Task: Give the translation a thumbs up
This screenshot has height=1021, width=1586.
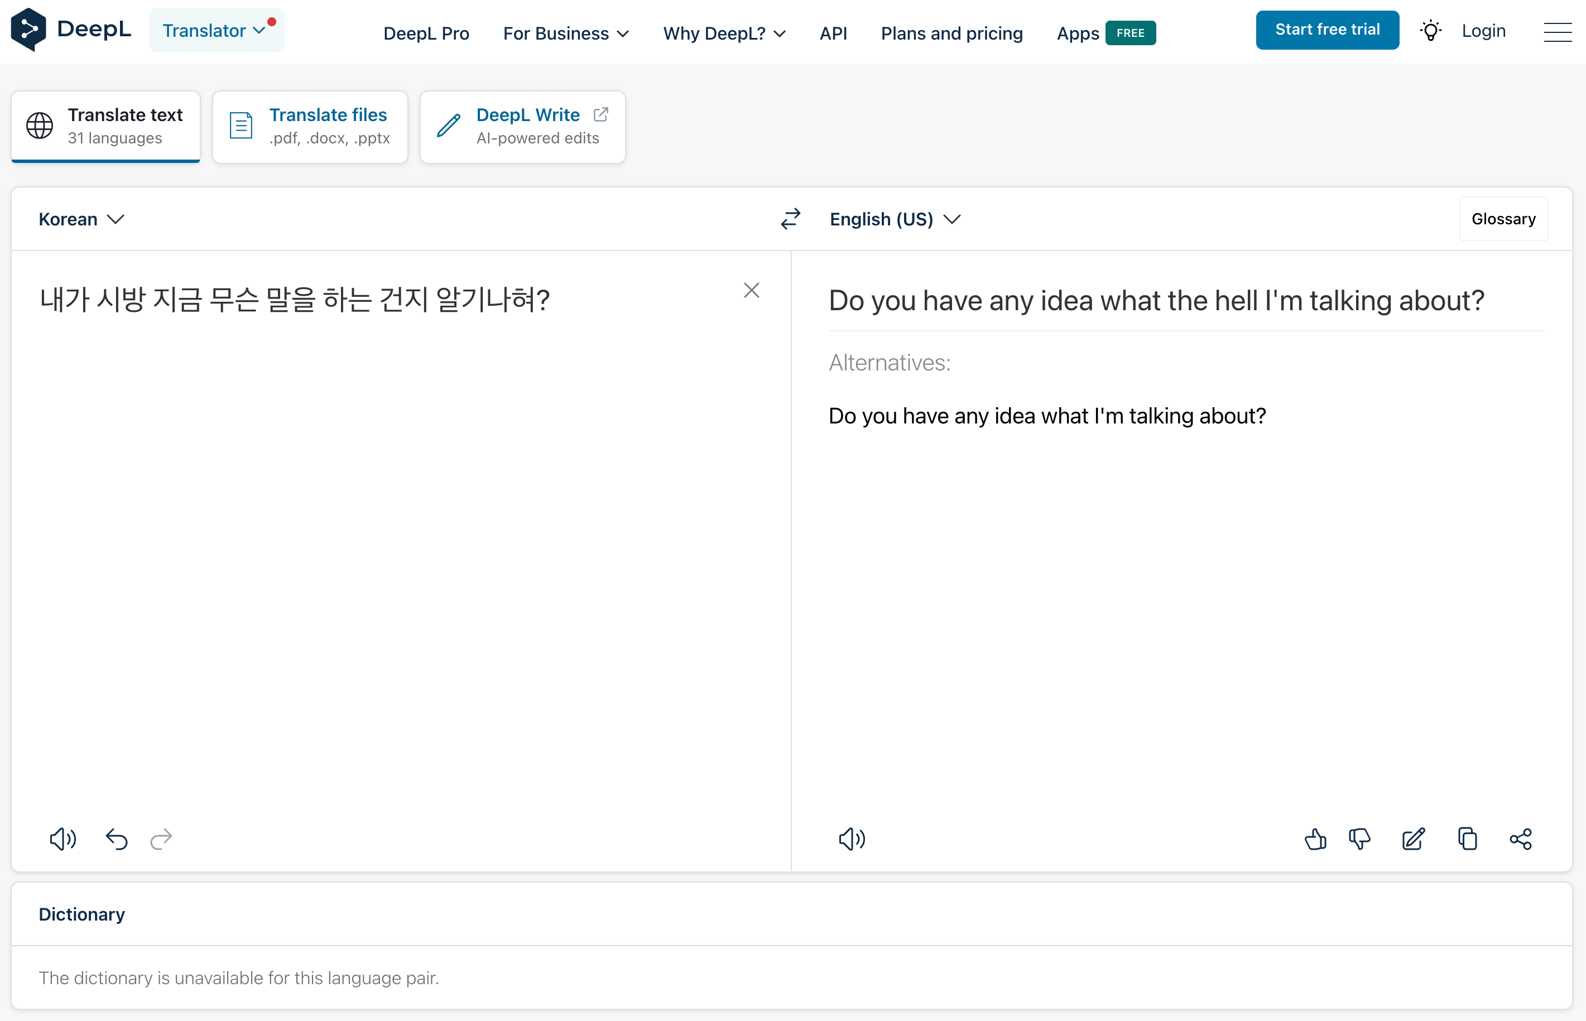Action: click(x=1315, y=839)
